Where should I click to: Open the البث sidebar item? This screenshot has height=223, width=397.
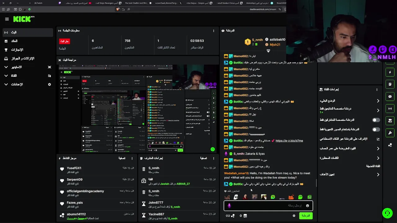pyautogui.click(x=28, y=32)
